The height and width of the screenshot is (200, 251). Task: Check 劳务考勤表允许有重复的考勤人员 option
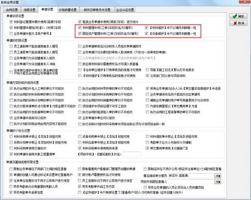click(11, 186)
